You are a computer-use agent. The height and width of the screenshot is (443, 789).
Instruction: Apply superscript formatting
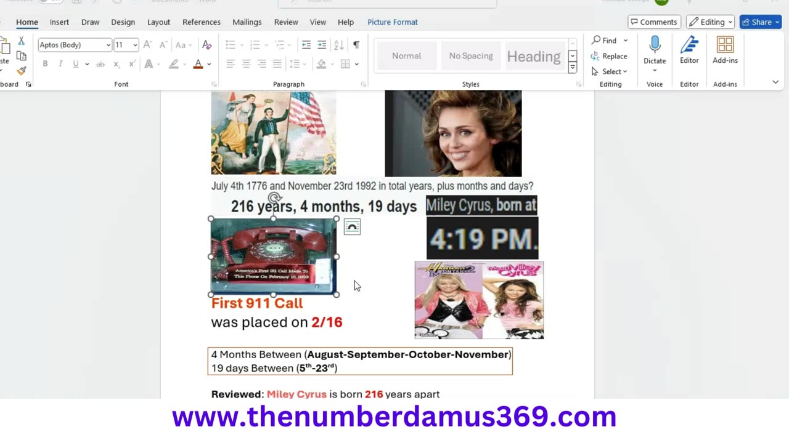(132, 64)
